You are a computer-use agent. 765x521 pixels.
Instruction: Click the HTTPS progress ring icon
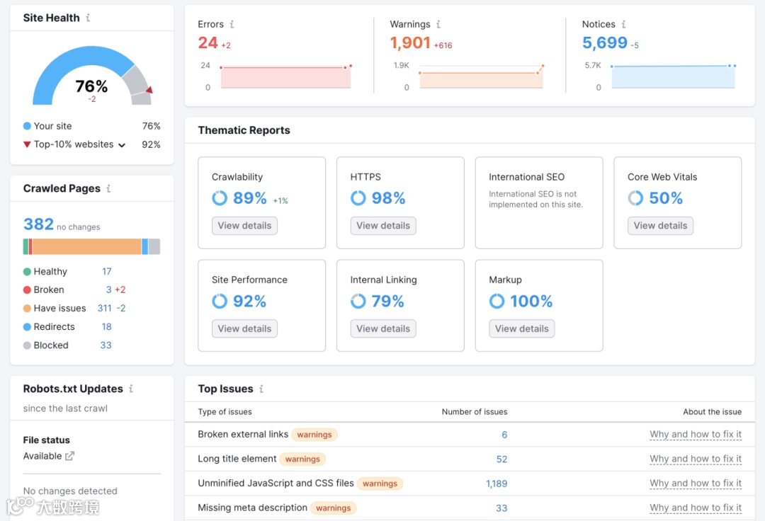click(x=358, y=198)
